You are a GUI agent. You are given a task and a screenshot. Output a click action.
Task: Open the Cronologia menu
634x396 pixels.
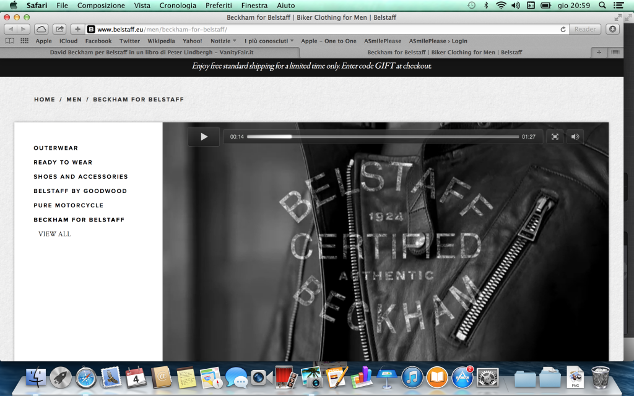click(x=178, y=6)
